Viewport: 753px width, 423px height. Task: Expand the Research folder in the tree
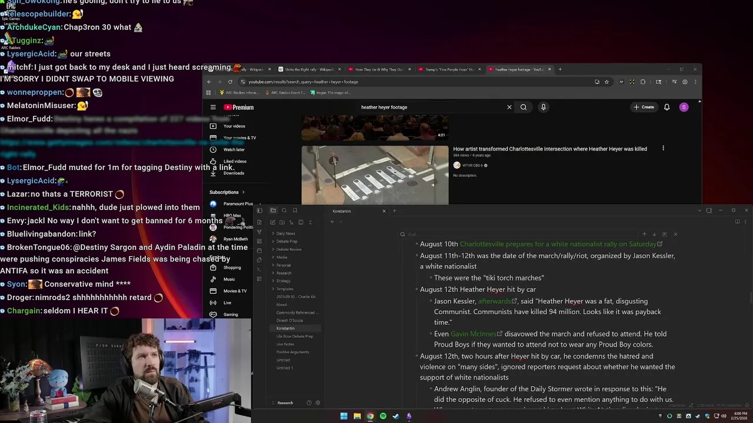pos(284,273)
